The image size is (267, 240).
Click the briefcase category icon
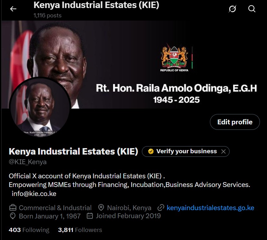(x=13, y=208)
